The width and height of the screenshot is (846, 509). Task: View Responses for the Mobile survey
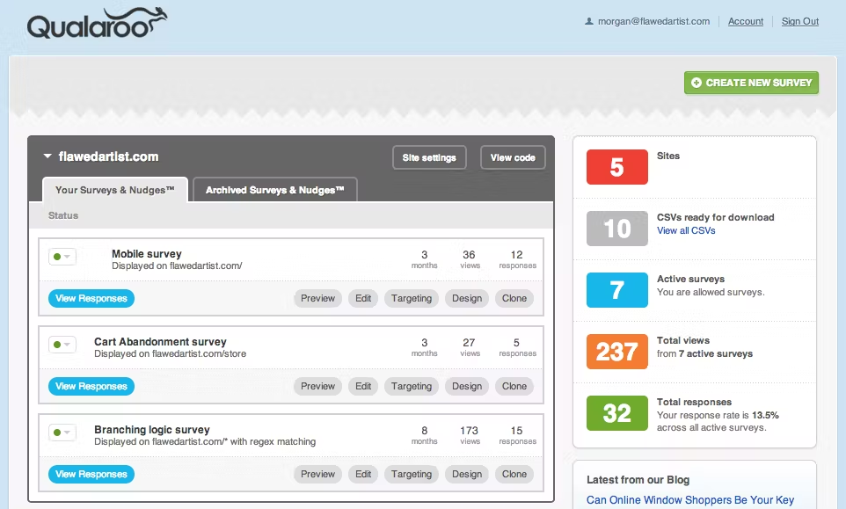pyautogui.click(x=91, y=299)
